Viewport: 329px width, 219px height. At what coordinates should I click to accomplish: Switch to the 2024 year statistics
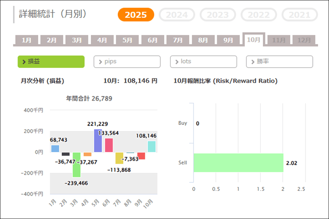177,15
